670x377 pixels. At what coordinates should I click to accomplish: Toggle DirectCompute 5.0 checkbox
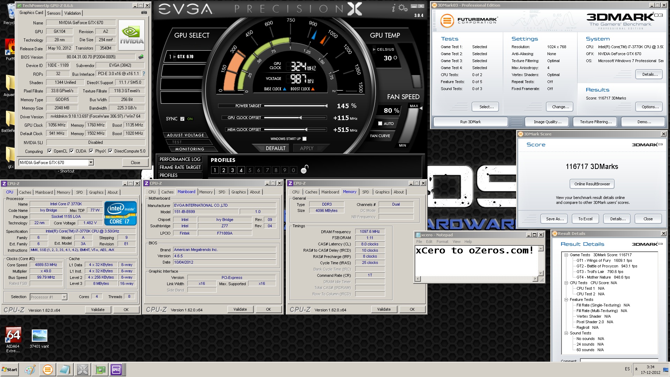point(110,151)
